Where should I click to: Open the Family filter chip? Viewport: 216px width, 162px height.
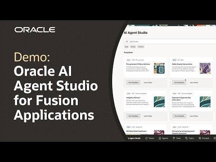133,47
